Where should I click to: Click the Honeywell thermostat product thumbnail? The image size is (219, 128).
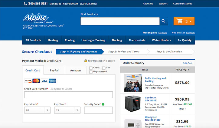(x=132, y=123)
